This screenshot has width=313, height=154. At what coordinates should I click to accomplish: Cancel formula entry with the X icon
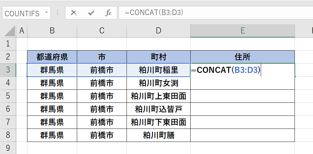[x=74, y=13]
